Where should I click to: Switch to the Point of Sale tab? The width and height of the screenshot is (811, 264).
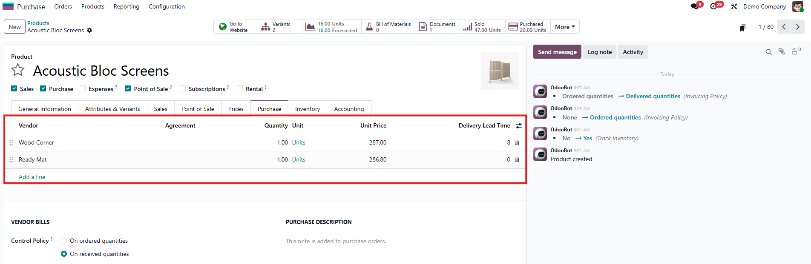click(x=198, y=109)
